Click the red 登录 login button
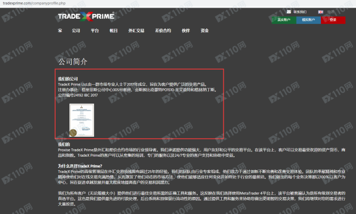The width and height of the screenshot is (356, 214). pyautogui.click(x=333, y=20)
